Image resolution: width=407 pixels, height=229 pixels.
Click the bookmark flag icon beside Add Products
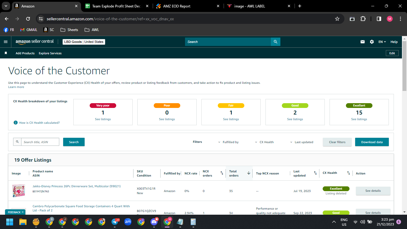[6, 53]
